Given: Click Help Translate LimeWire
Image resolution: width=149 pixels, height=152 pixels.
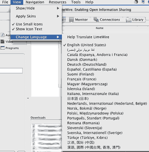Looking at the screenshot, I should [88, 37].
